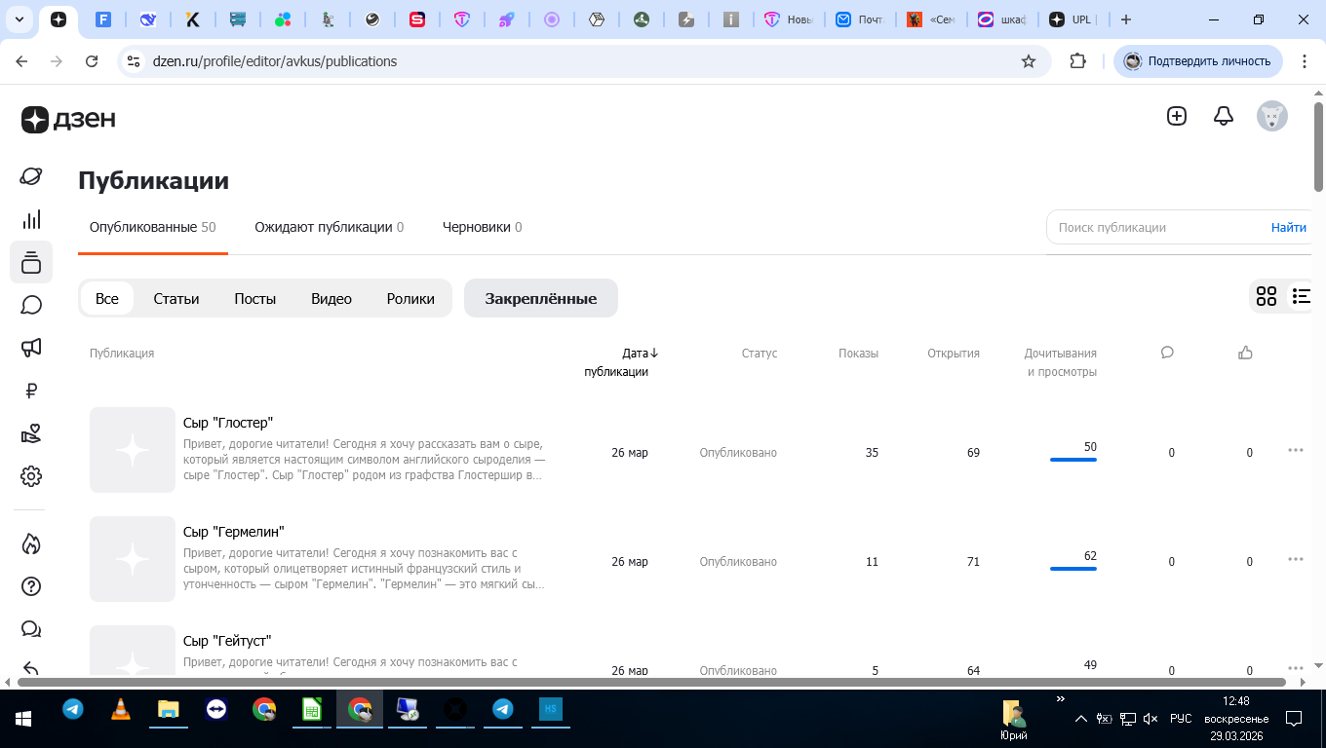
Task: Open the statistics bar chart icon in sidebar
Action: pos(31,219)
